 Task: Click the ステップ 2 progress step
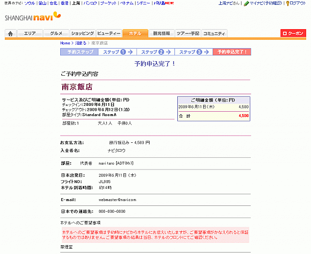[x=155, y=52]
